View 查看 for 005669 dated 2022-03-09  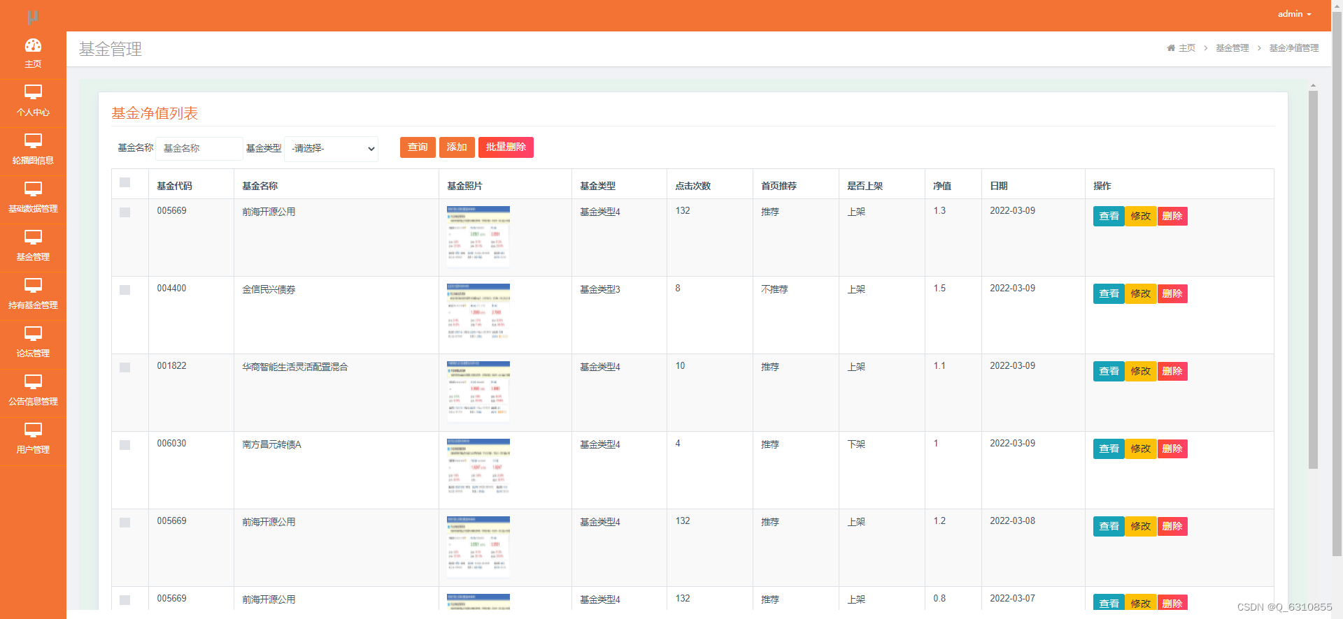(1109, 217)
